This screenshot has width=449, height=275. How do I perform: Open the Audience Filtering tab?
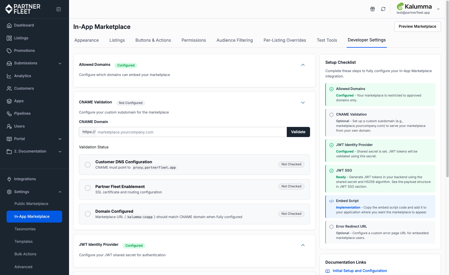235,40
